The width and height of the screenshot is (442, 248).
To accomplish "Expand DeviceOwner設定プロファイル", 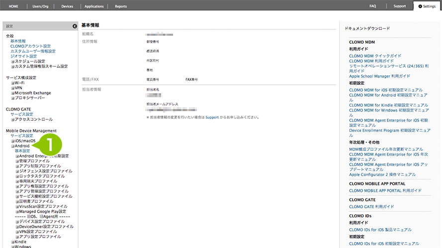I will pyautogui.click(x=17, y=227).
